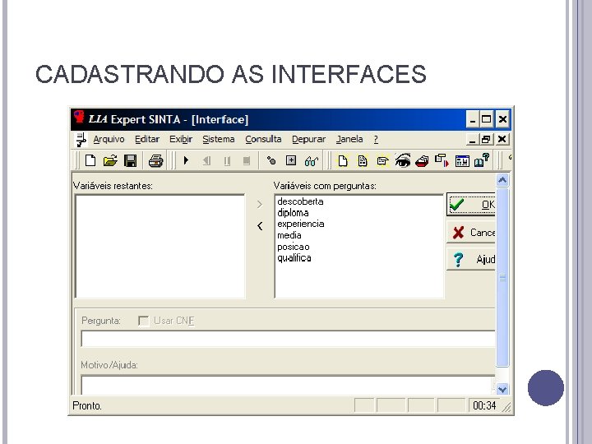Screen dimensions: 592x444
Task: Click the Cancelar button with red X
Action: [471, 232]
